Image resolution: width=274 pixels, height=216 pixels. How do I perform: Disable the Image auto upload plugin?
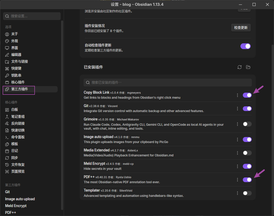click(x=247, y=140)
